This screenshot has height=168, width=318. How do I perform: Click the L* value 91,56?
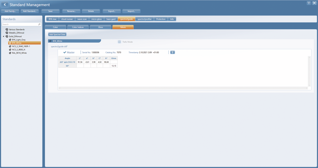point(80,62)
